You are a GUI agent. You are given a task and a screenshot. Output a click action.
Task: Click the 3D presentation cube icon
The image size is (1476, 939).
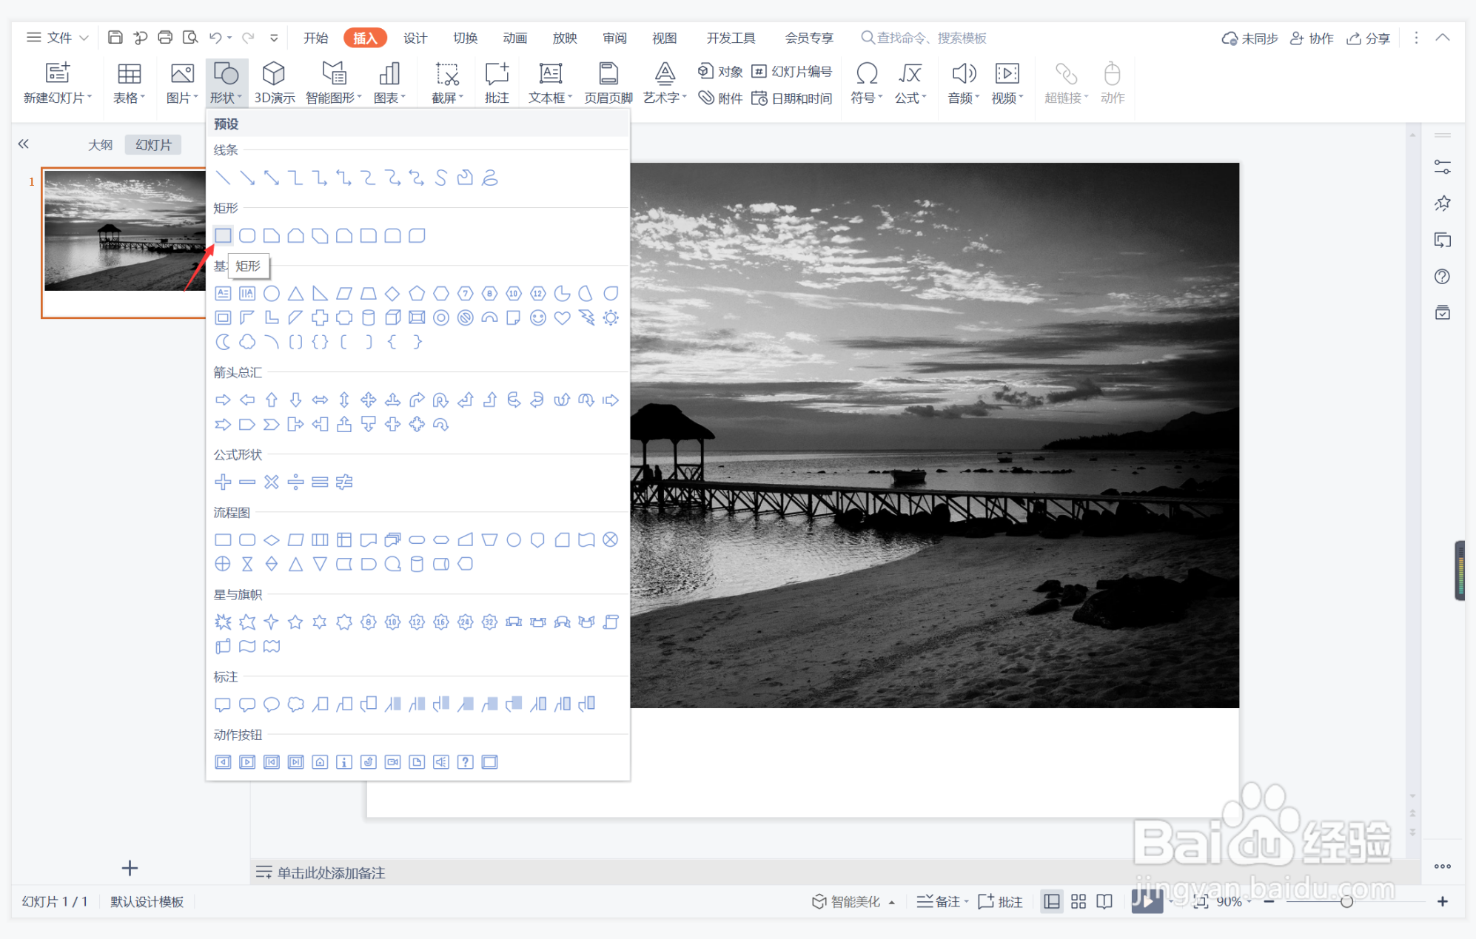point(274,74)
